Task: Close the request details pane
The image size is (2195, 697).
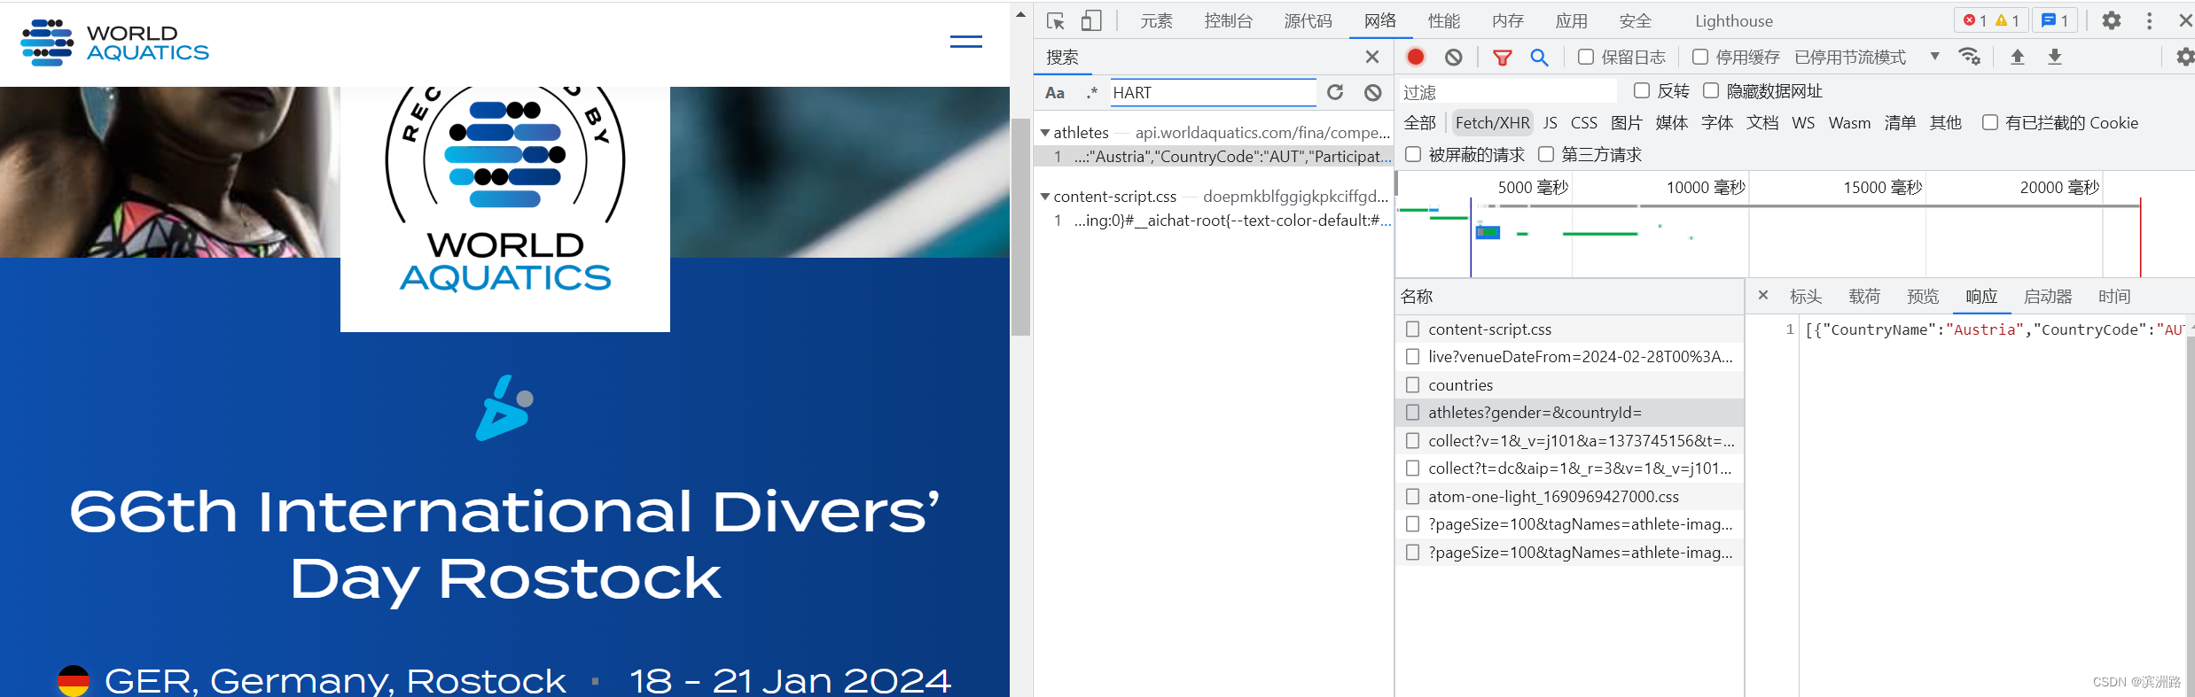Action: pyautogui.click(x=1763, y=296)
